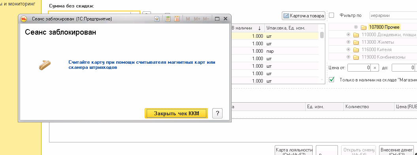Toggle the Фильтр по checkbox
This screenshot has height=155, width=417.
click(331, 15)
